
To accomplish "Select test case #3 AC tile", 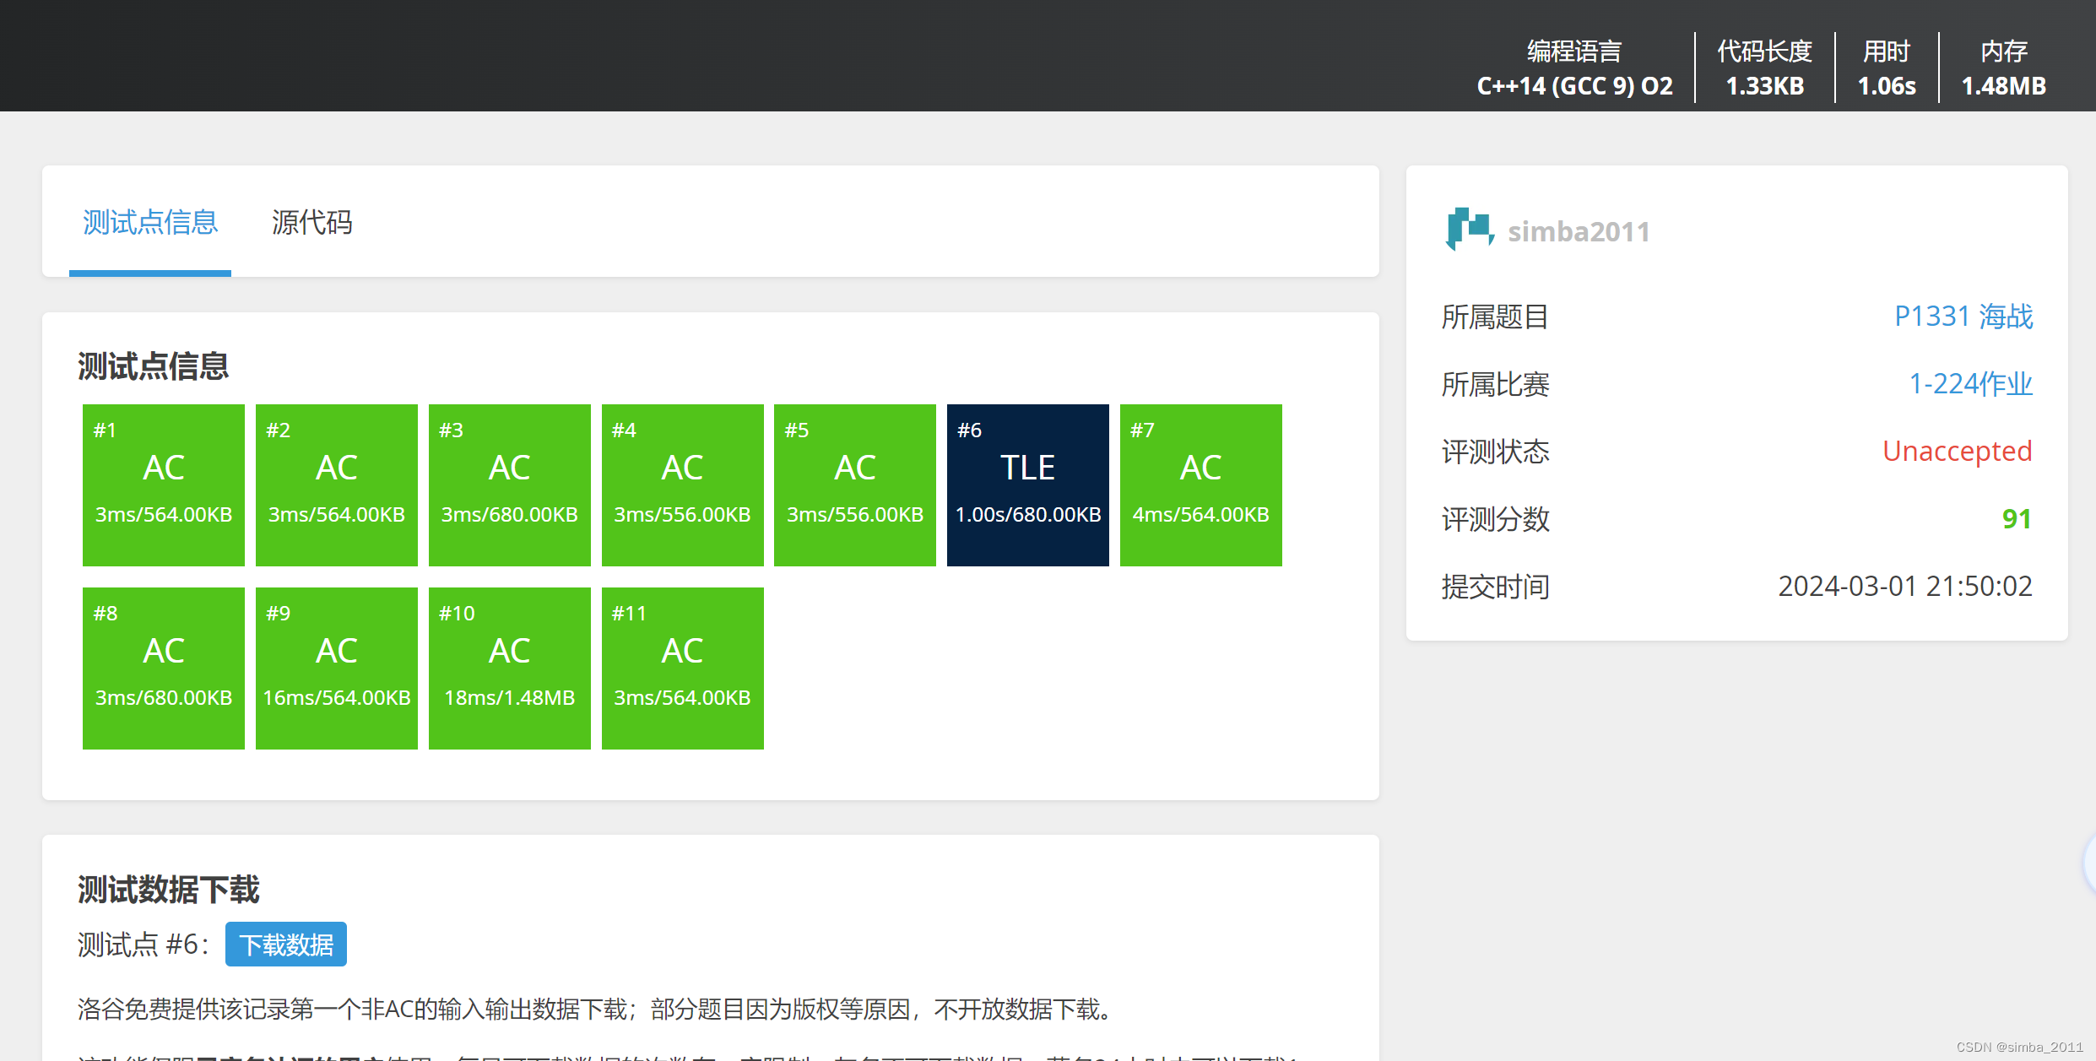I will (x=509, y=485).
